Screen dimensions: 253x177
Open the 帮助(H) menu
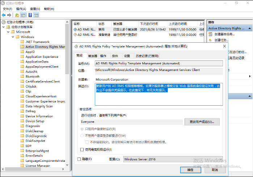(49, 9)
